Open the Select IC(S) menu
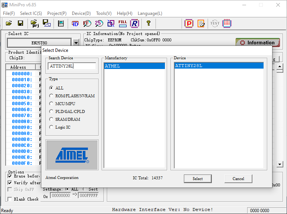Screen dimensions: 287x214 point(31,13)
